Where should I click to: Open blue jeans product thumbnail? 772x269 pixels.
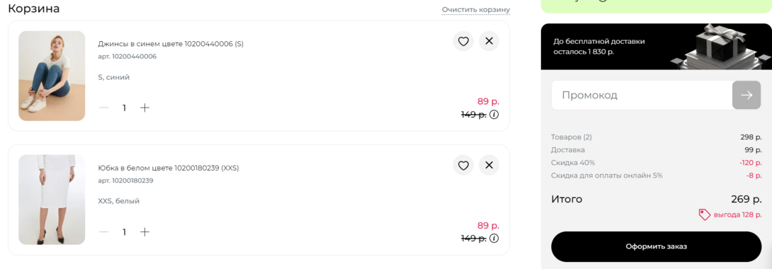click(x=52, y=76)
